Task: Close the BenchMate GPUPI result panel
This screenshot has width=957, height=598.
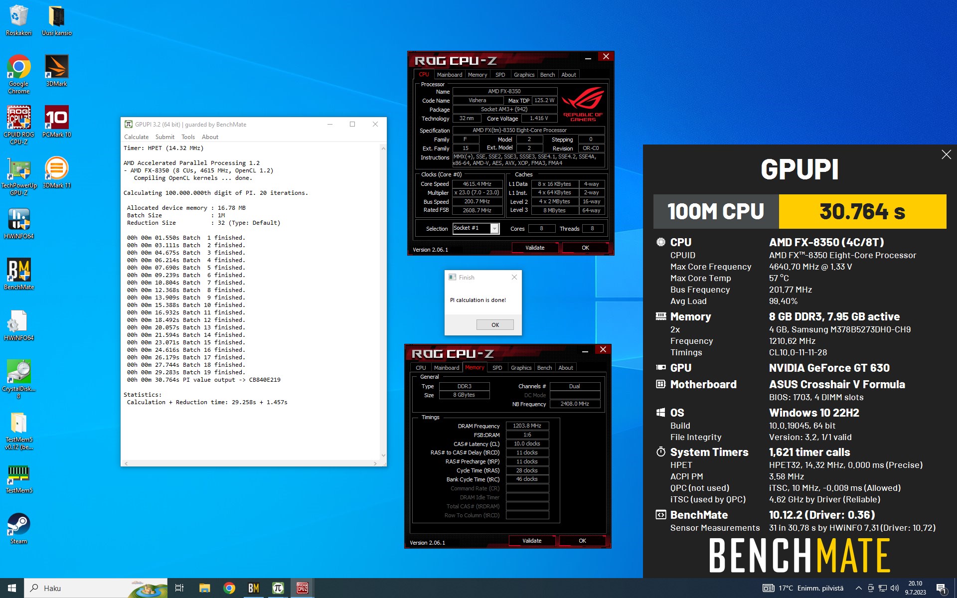Action: (946, 154)
